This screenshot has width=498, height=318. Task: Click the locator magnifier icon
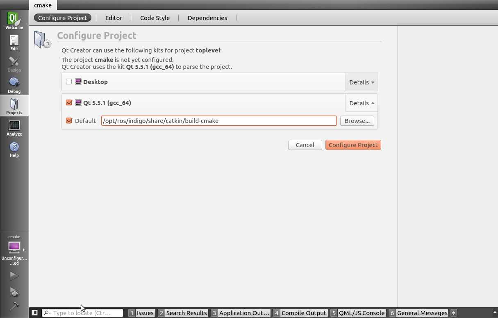(x=47, y=313)
